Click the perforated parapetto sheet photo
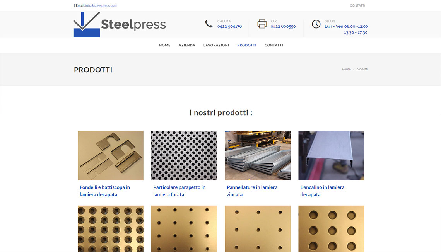The height and width of the screenshot is (252, 441). (184, 155)
